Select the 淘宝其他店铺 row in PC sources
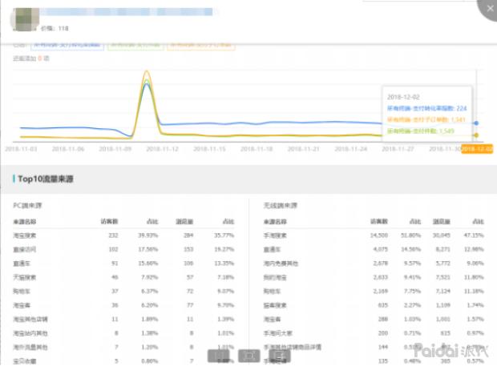Screen dimensions: 497x366 [x=123, y=319]
